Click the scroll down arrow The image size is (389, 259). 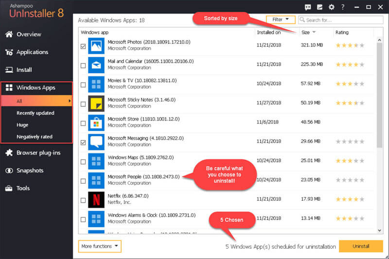(379, 230)
